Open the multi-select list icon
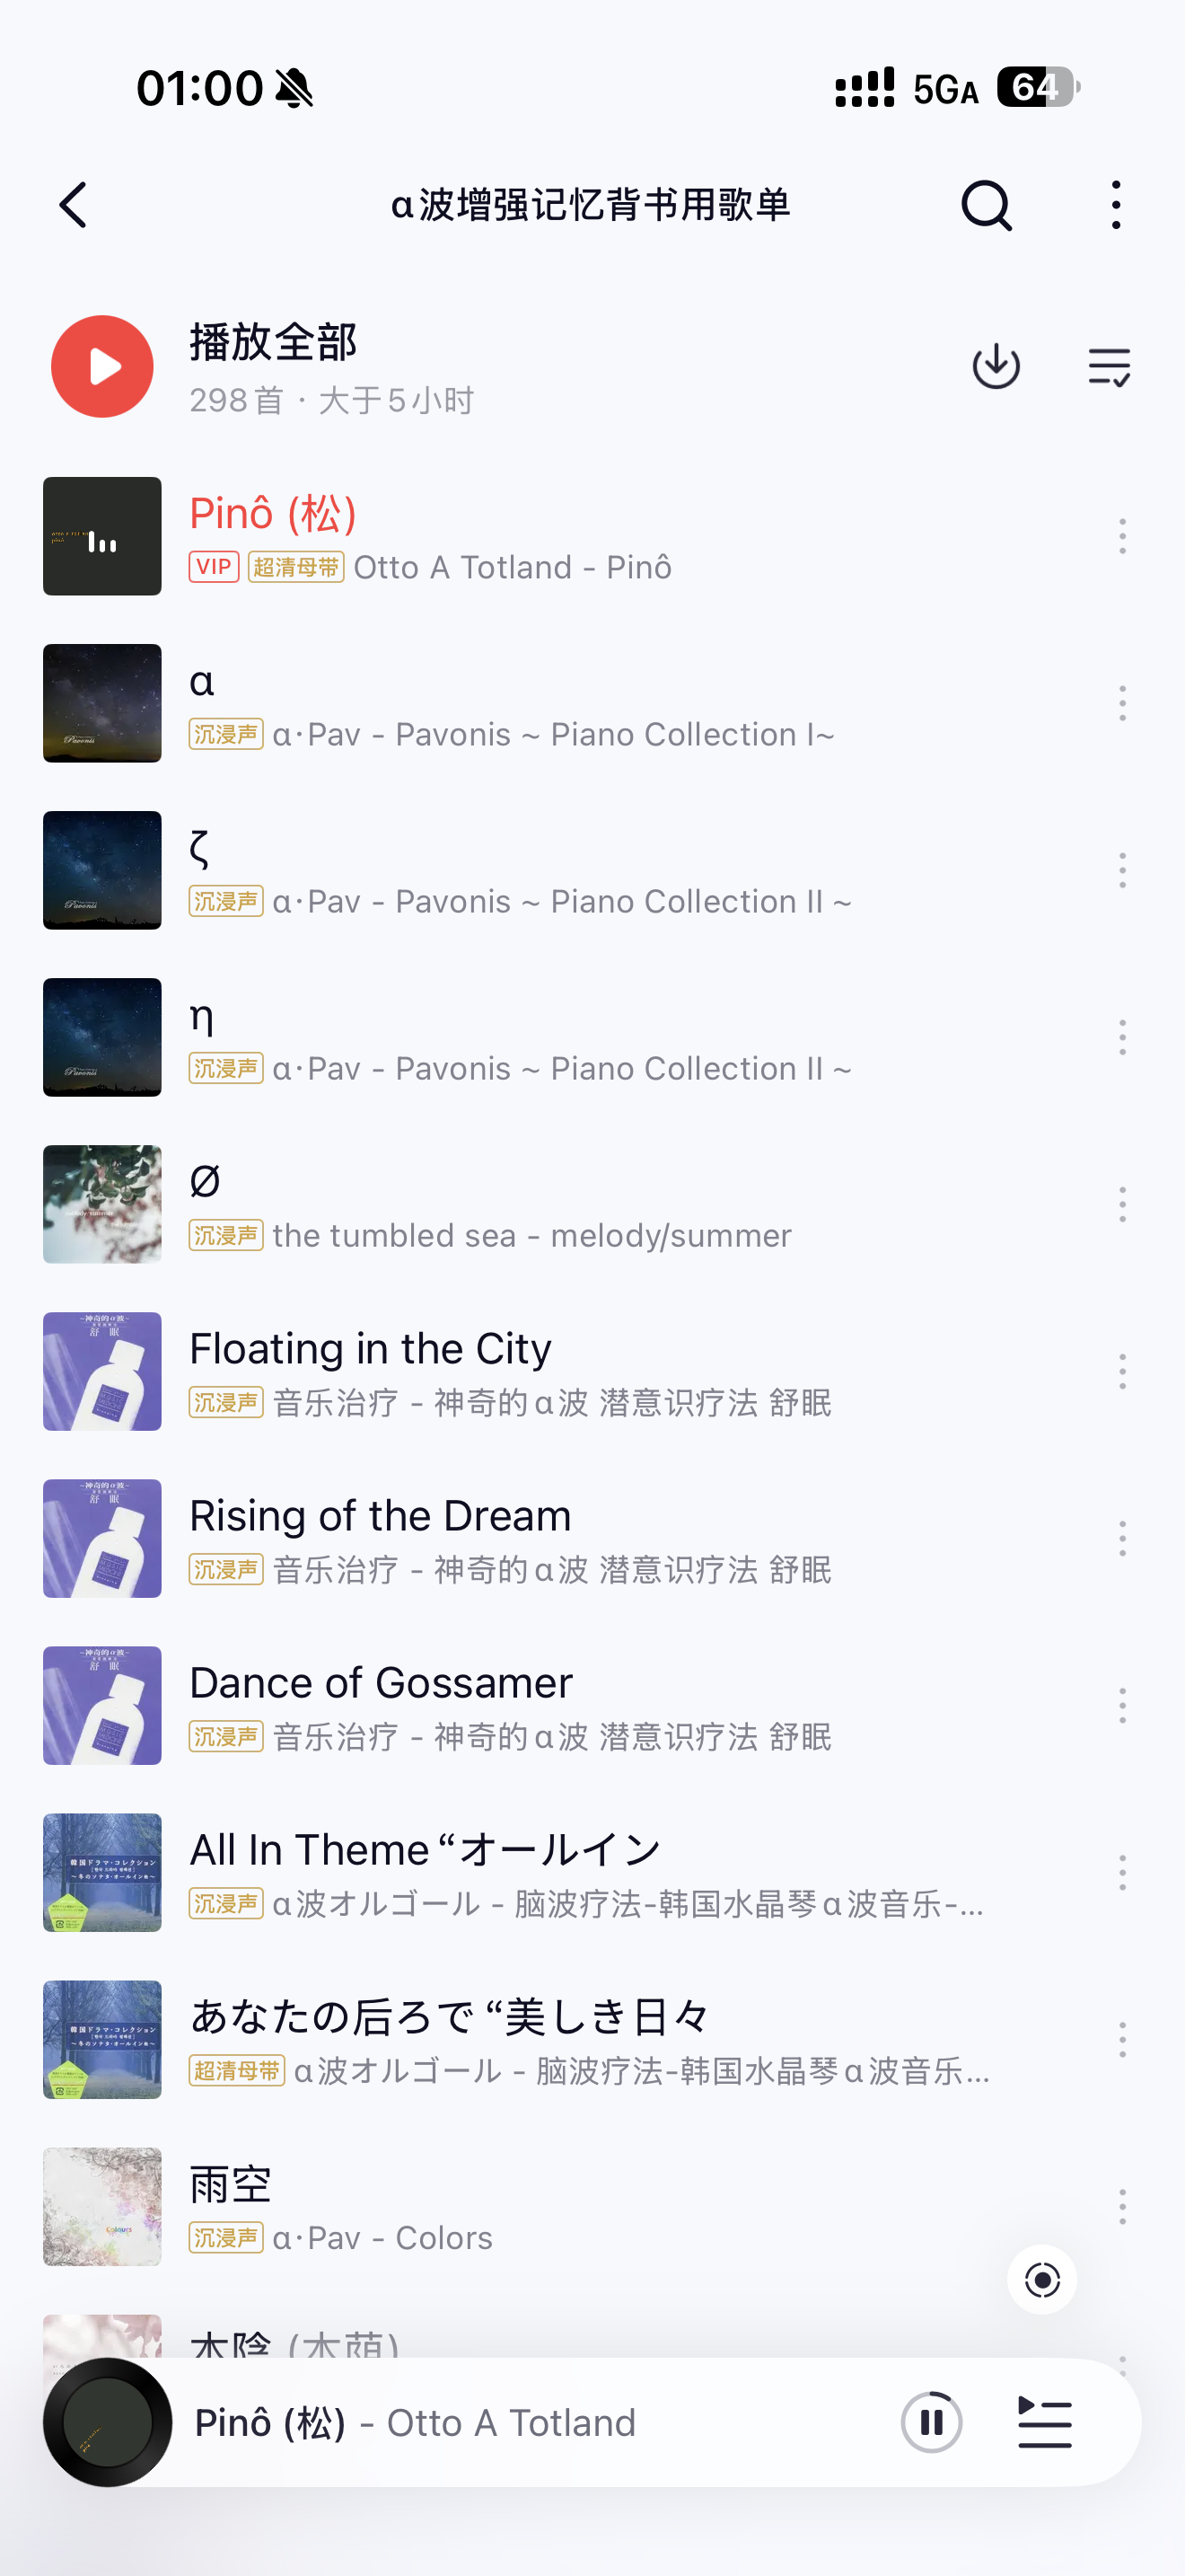This screenshot has width=1185, height=2576. (1109, 367)
